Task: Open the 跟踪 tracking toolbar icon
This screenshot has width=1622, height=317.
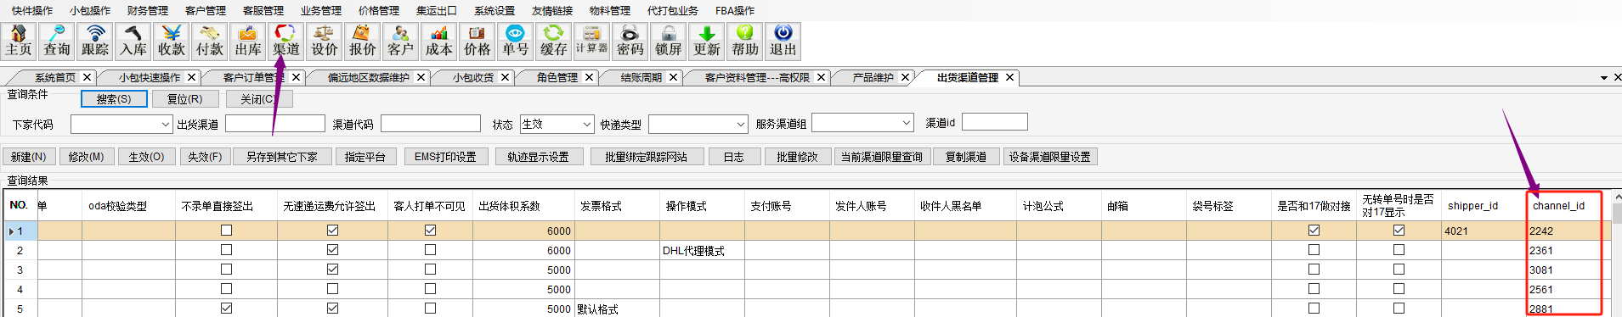Action: tap(95, 41)
